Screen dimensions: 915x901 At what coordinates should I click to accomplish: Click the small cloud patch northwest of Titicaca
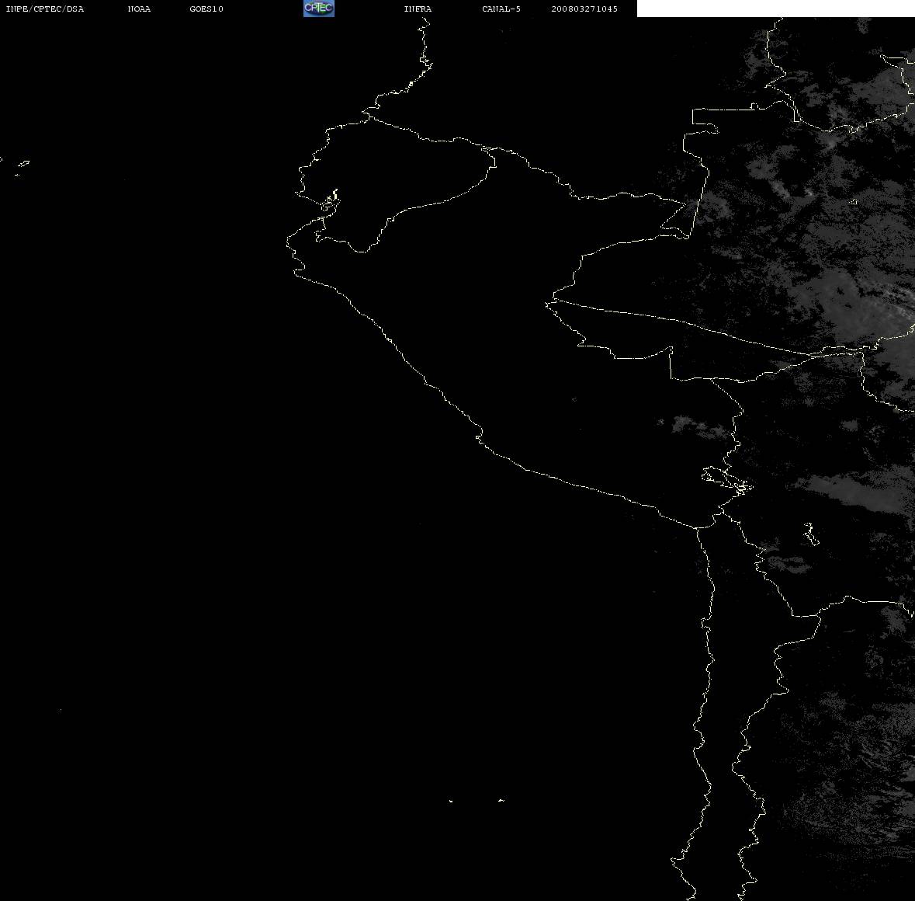tap(698, 425)
